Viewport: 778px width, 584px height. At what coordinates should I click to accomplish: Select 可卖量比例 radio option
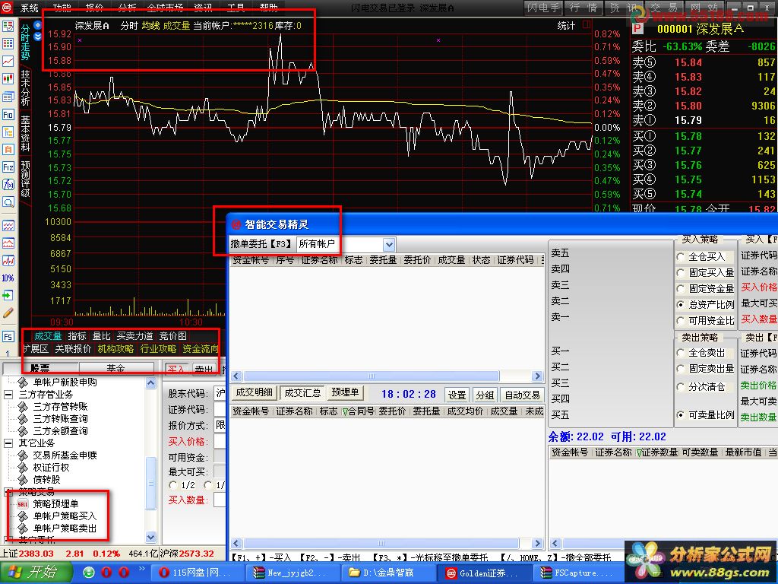(x=681, y=414)
